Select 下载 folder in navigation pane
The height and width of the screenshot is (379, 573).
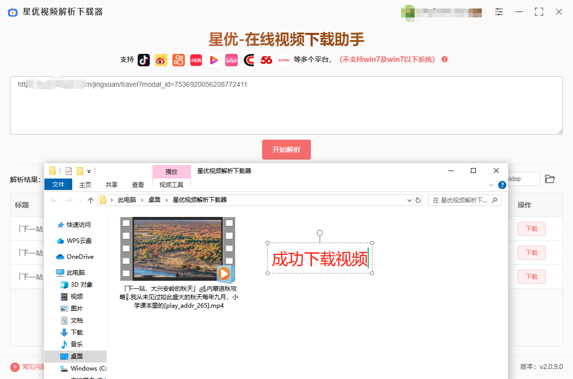click(76, 332)
